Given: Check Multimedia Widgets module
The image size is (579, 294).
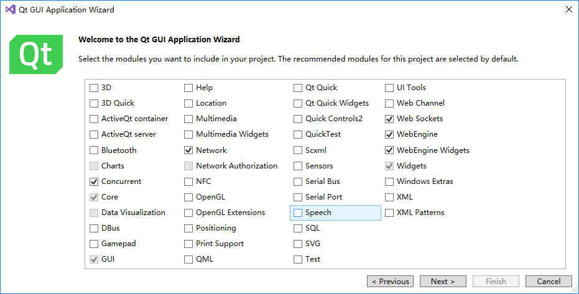Looking at the screenshot, I should 188,134.
